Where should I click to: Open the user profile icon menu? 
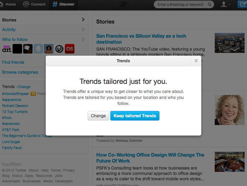coord(225,4)
